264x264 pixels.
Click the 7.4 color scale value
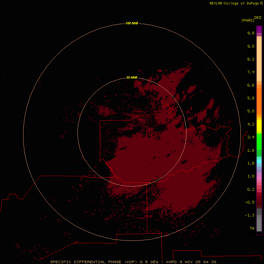pyautogui.click(x=251, y=72)
